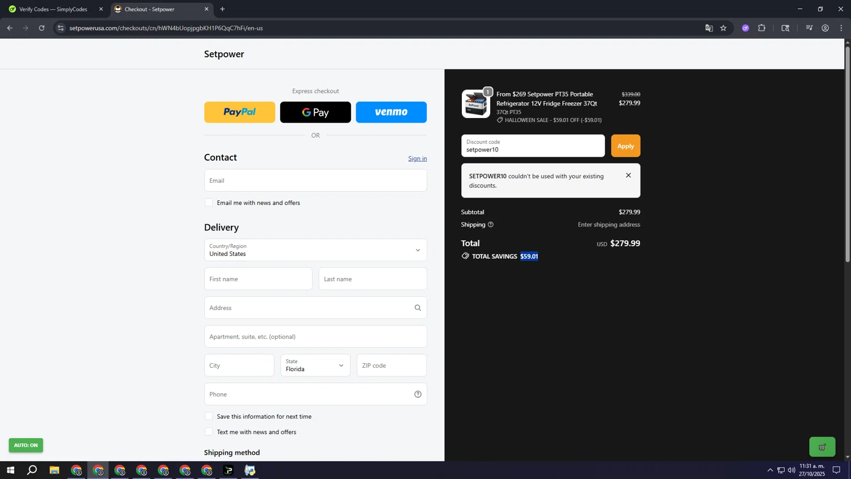Open the media control icon in toolbar
Viewport: 851px width, 479px height.
click(x=810, y=28)
